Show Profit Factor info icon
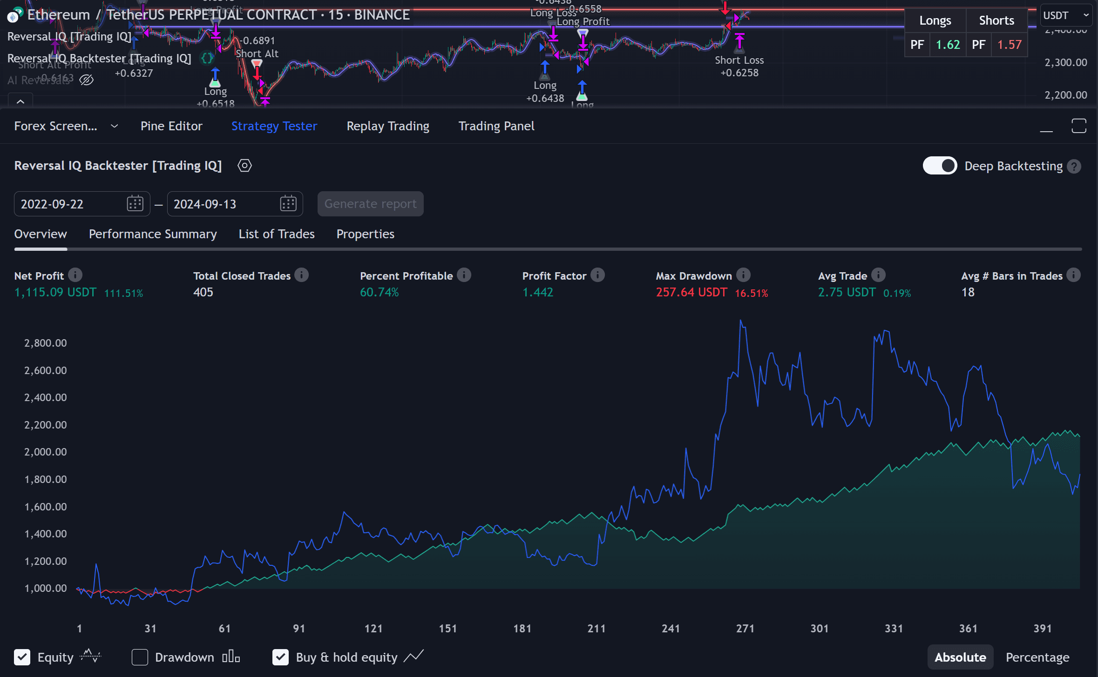Image resolution: width=1098 pixels, height=677 pixels. click(x=597, y=275)
